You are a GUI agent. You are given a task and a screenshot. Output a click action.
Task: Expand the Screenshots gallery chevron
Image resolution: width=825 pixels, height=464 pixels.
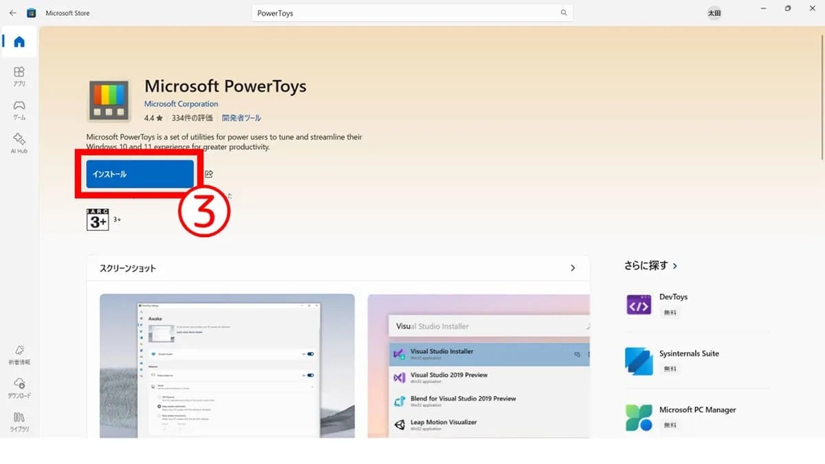[573, 267]
